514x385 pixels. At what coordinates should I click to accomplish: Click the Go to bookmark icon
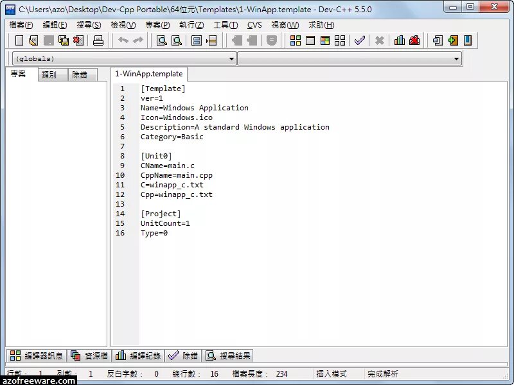point(252,40)
